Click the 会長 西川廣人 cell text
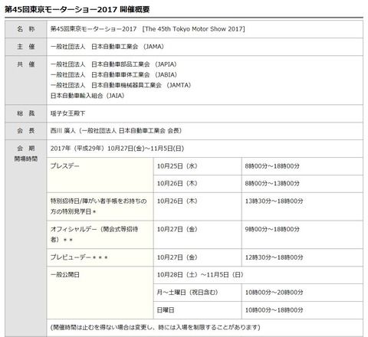Screen dimensions: 368x337 (116, 131)
